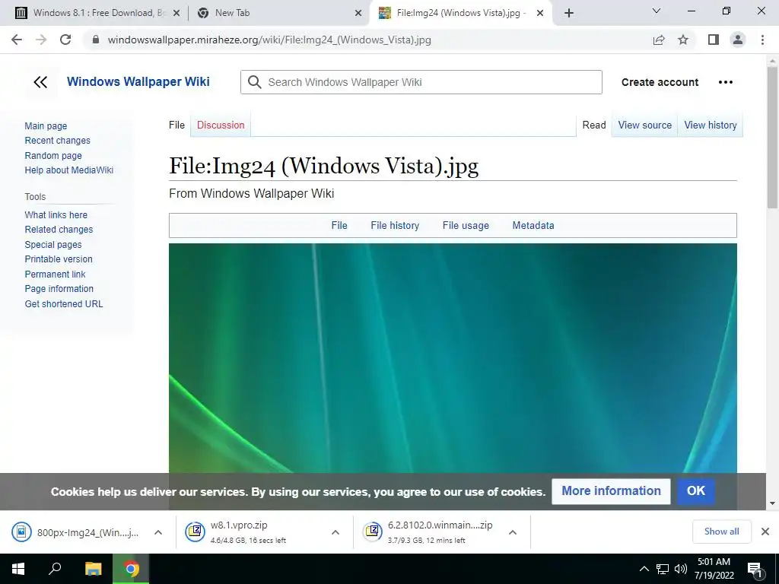Open Help about MediaWiki
This screenshot has height=584, width=779.
coord(69,170)
